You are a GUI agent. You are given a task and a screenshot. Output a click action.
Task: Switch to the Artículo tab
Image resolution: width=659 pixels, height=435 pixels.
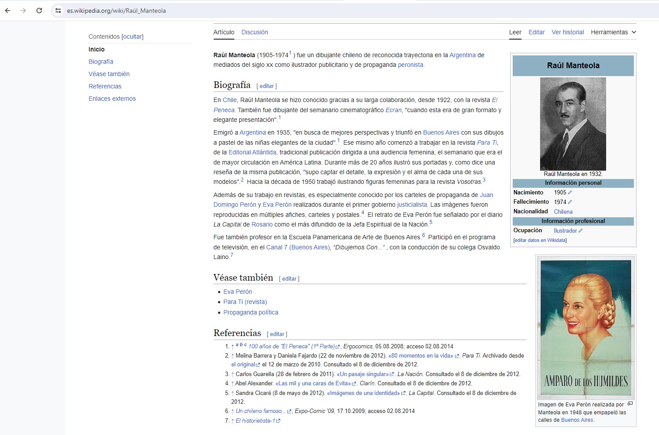224,32
